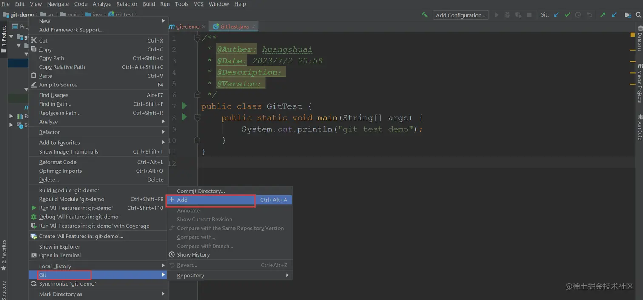Toggle the 2: Favorites tool window tab
This screenshot has width=643, height=300.
(4, 255)
